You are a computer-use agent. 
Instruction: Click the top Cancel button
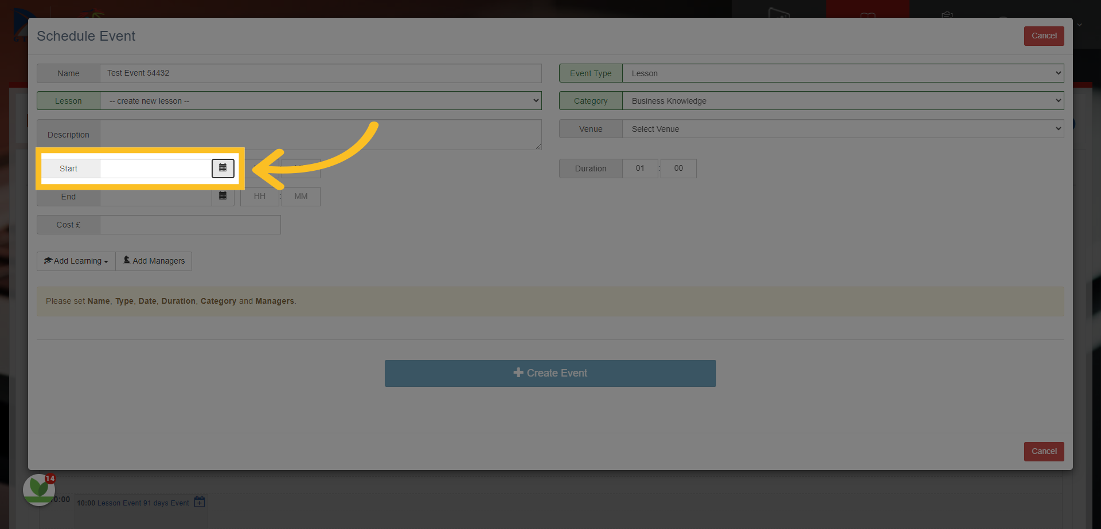coord(1044,36)
